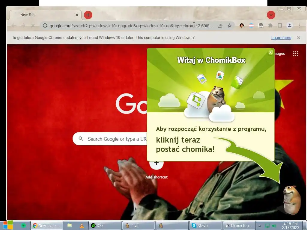This screenshot has height=230, width=307.
Task: Open the striped flag extension icon
Action: tap(251, 25)
